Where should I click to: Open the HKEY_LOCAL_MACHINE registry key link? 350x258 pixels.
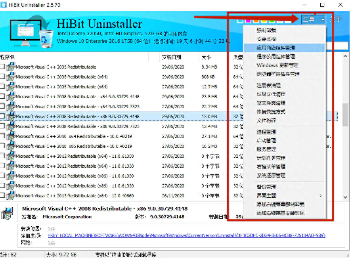click(186, 235)
